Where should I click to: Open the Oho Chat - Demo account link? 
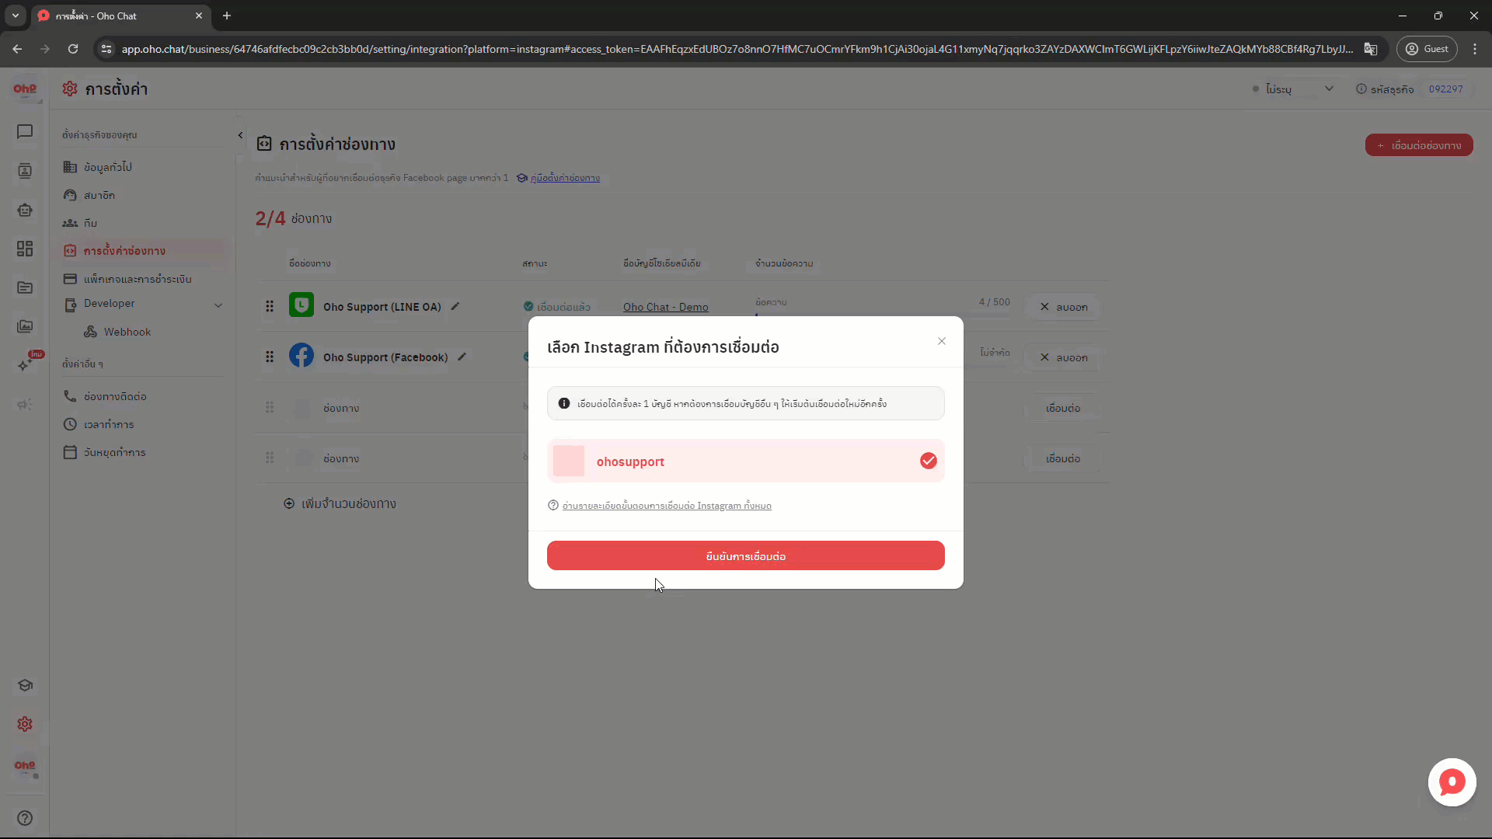[665, 307]
